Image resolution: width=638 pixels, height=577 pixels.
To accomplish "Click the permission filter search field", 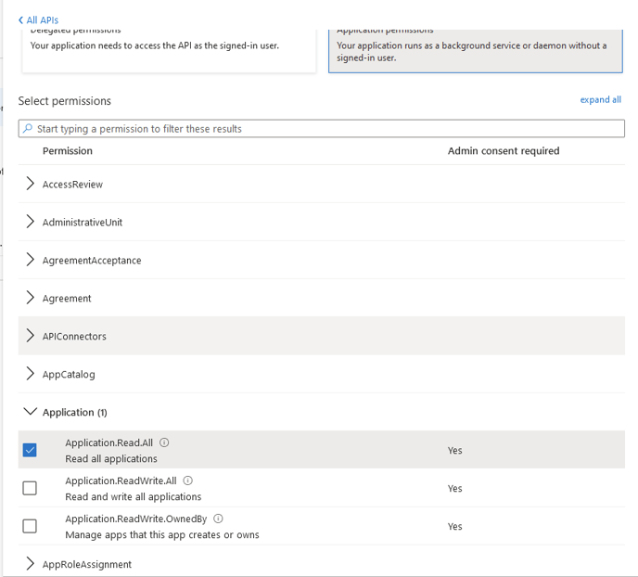I will (x=325, y=129).
